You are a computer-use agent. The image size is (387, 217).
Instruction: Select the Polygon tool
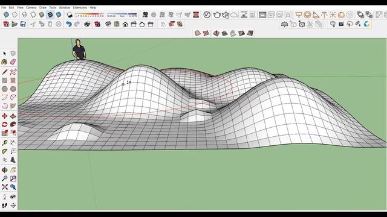tap(13, 89)
